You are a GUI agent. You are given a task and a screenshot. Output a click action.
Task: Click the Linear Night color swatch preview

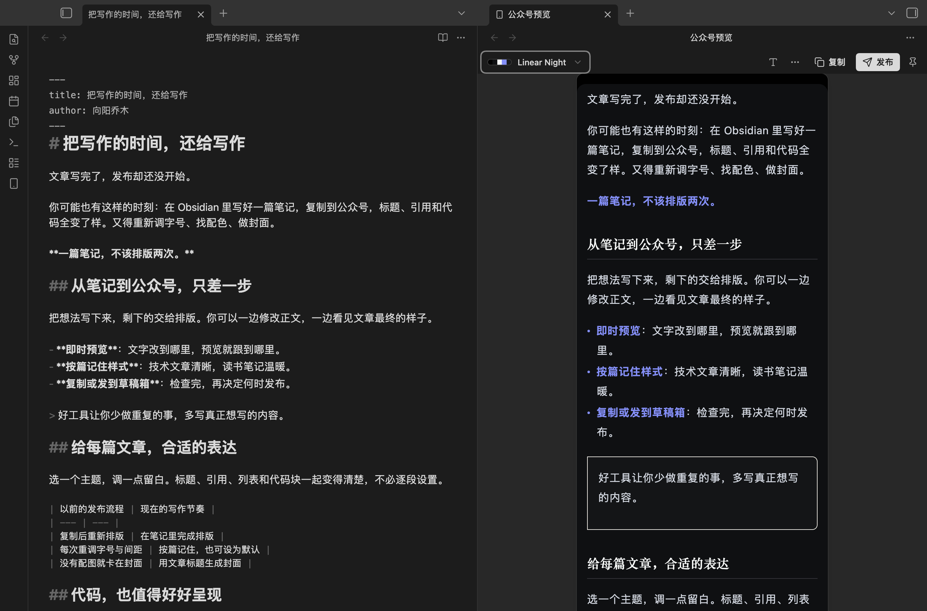click(499, 62)
